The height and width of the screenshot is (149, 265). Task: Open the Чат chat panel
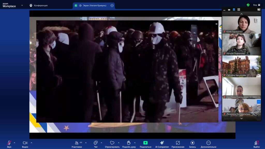coord(96,143)
